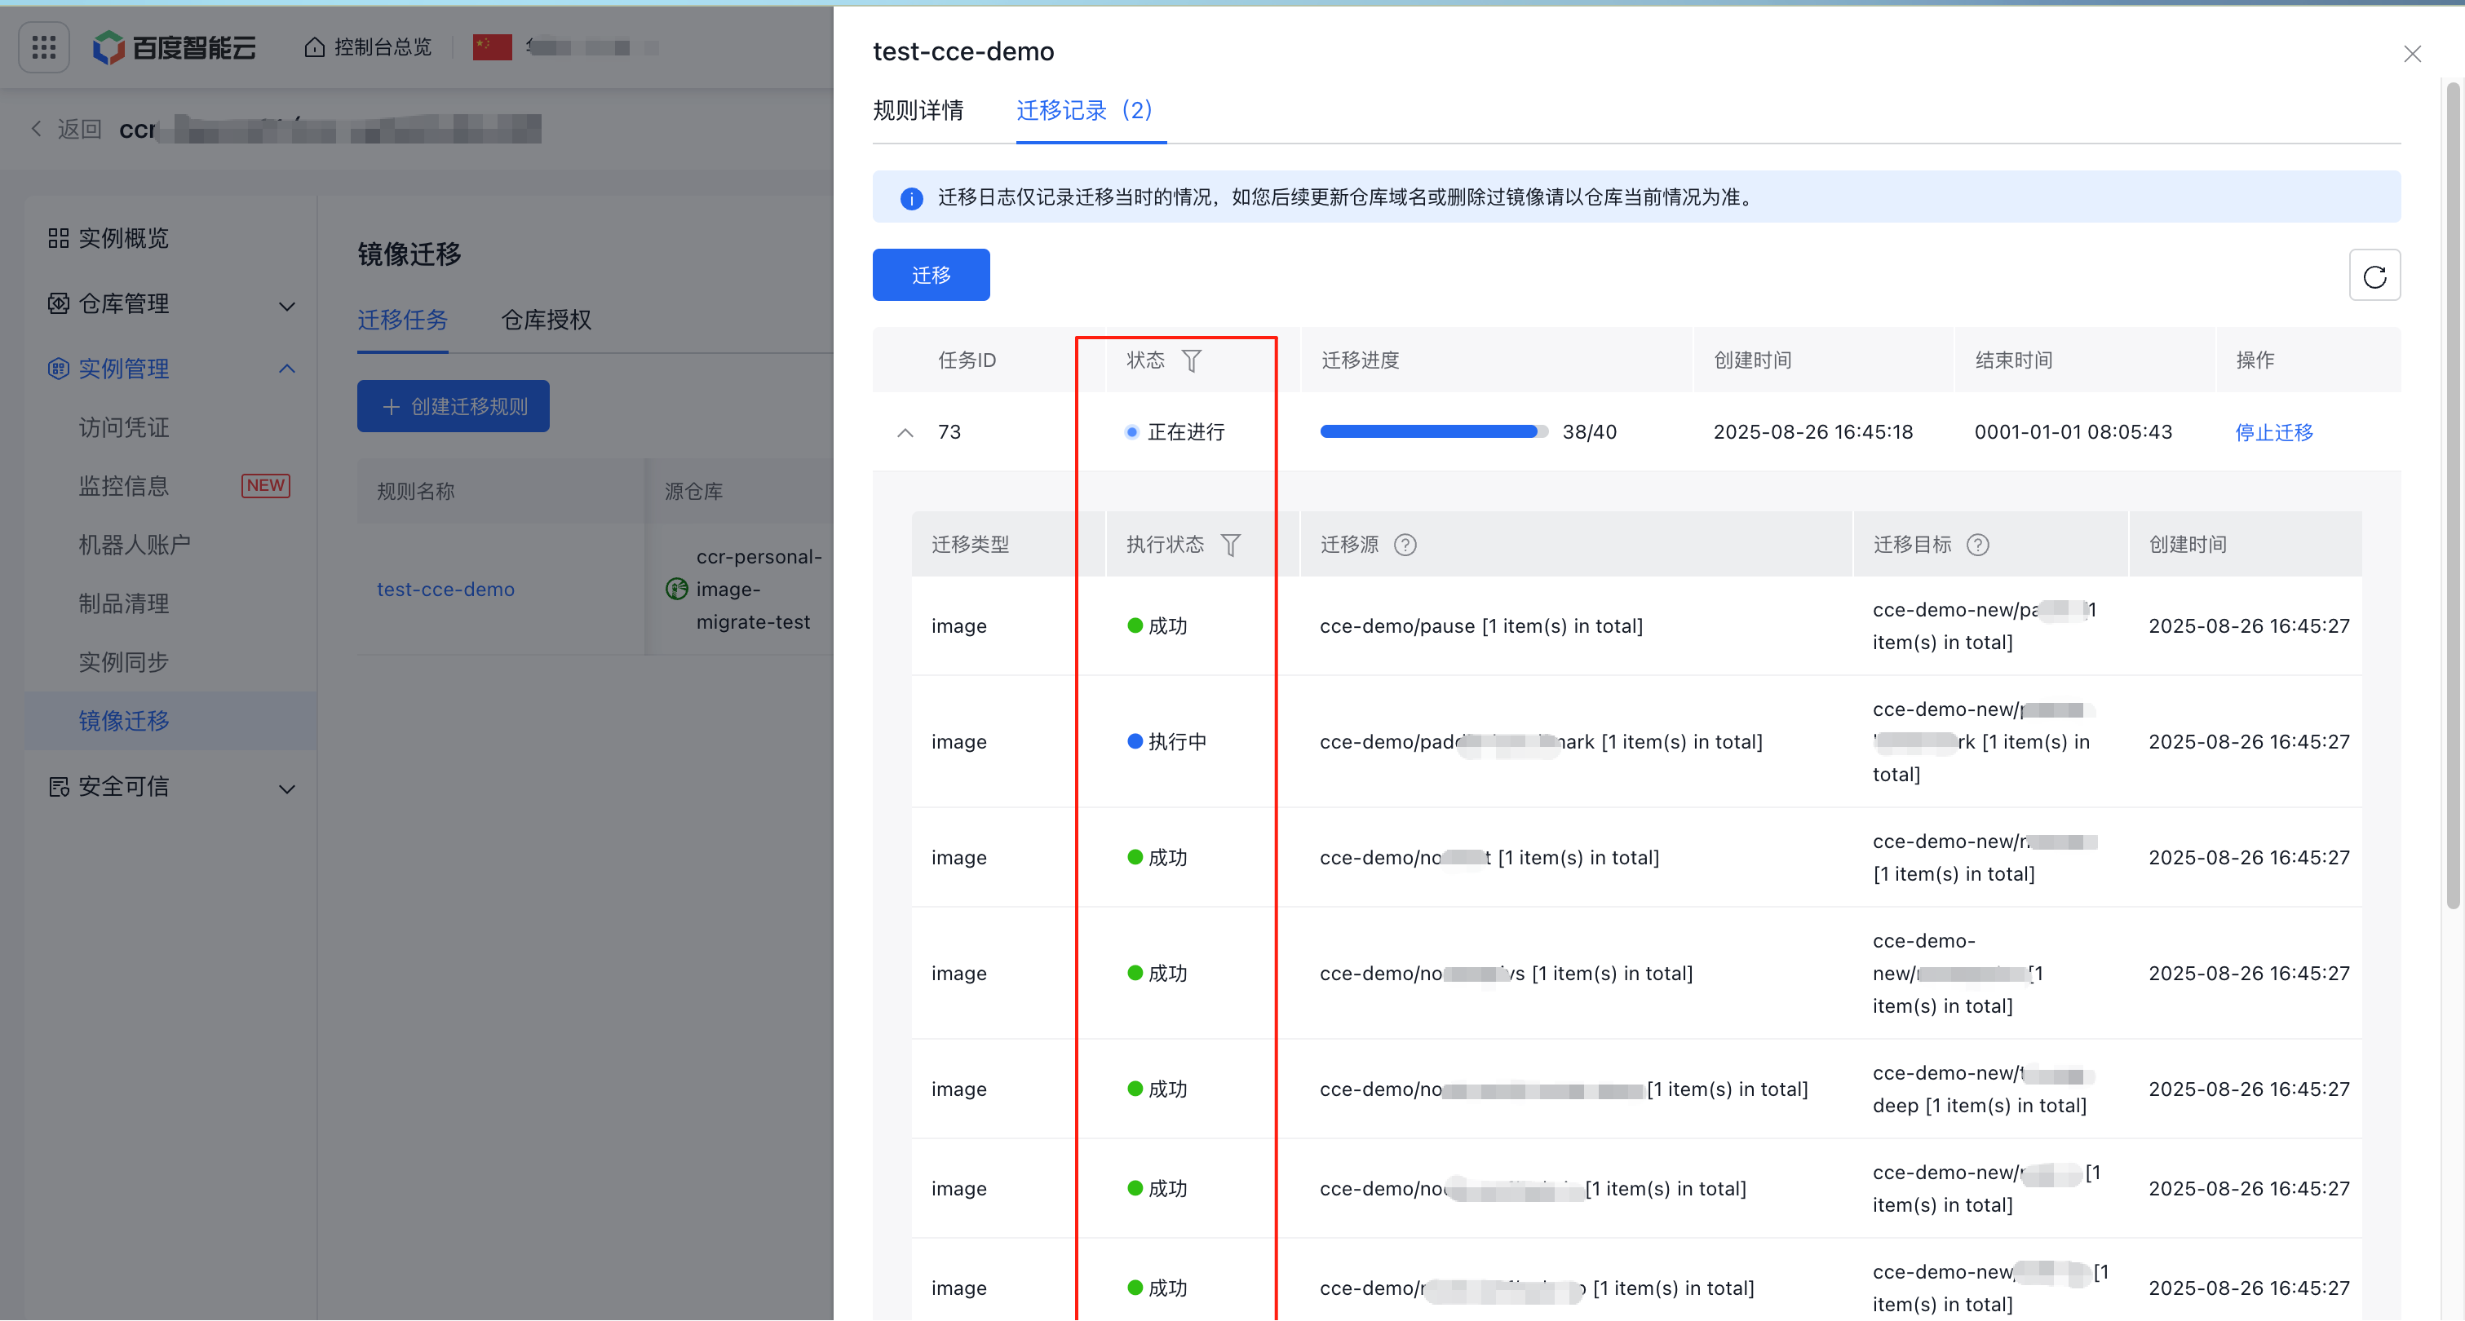2465x1321 pixels.
Task: Click the Baidu AI Cloud logo
Action: tap(175, 46)
